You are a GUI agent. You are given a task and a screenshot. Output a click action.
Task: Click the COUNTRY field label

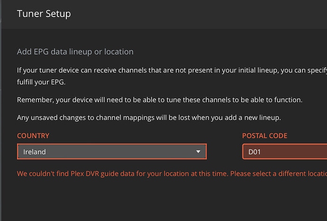pos(33,136)
